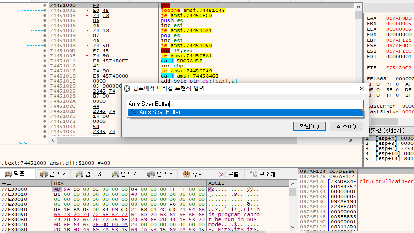Click the EDI register value 00000001
The height and width of the screenshot is (233, 414).
pos(399,56)
